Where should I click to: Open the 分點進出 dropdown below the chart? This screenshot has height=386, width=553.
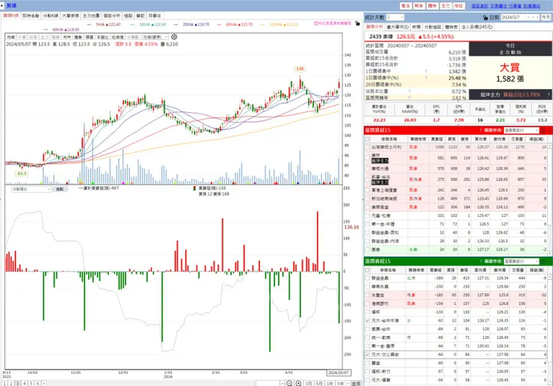coord(31,189)
